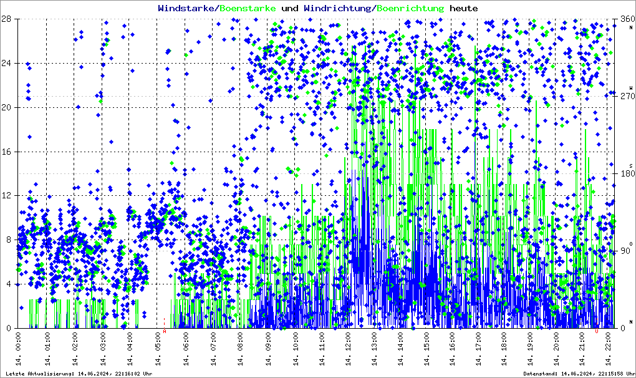The width and height of the screenshot is (636, 378).
Task: Click the time label '14. 16:00'
Action: pos(452,349)
